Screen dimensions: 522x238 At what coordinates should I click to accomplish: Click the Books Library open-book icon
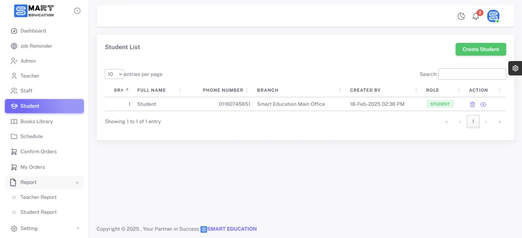[14, 122]
